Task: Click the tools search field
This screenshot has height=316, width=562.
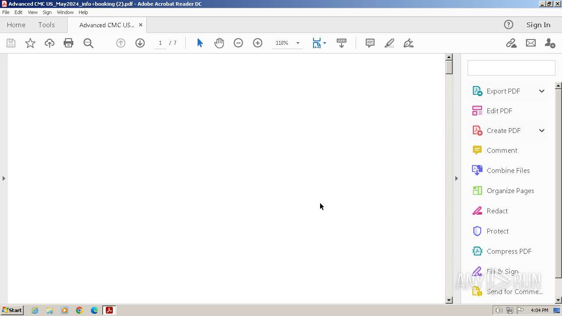Action: click(511, 68)
